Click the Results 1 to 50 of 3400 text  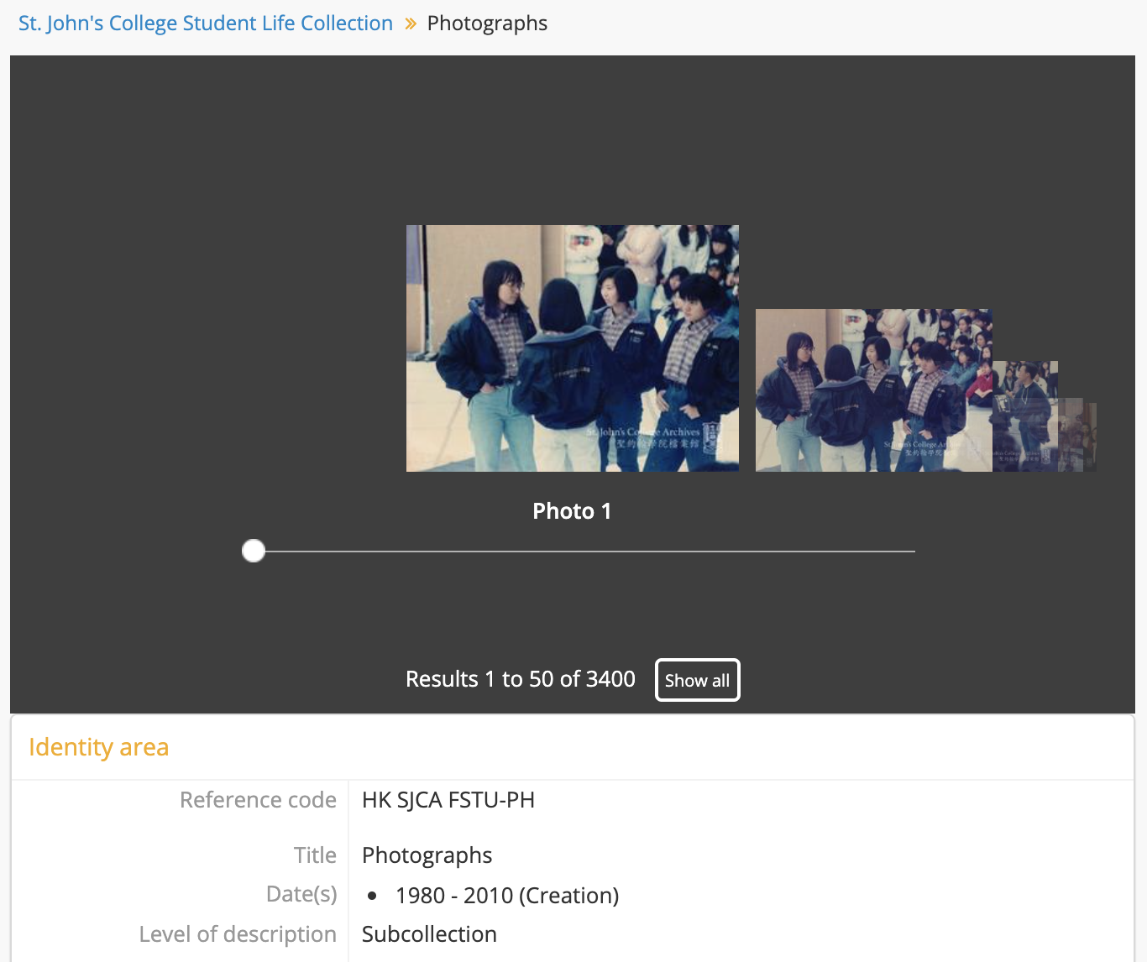click(x=520, y=679)
